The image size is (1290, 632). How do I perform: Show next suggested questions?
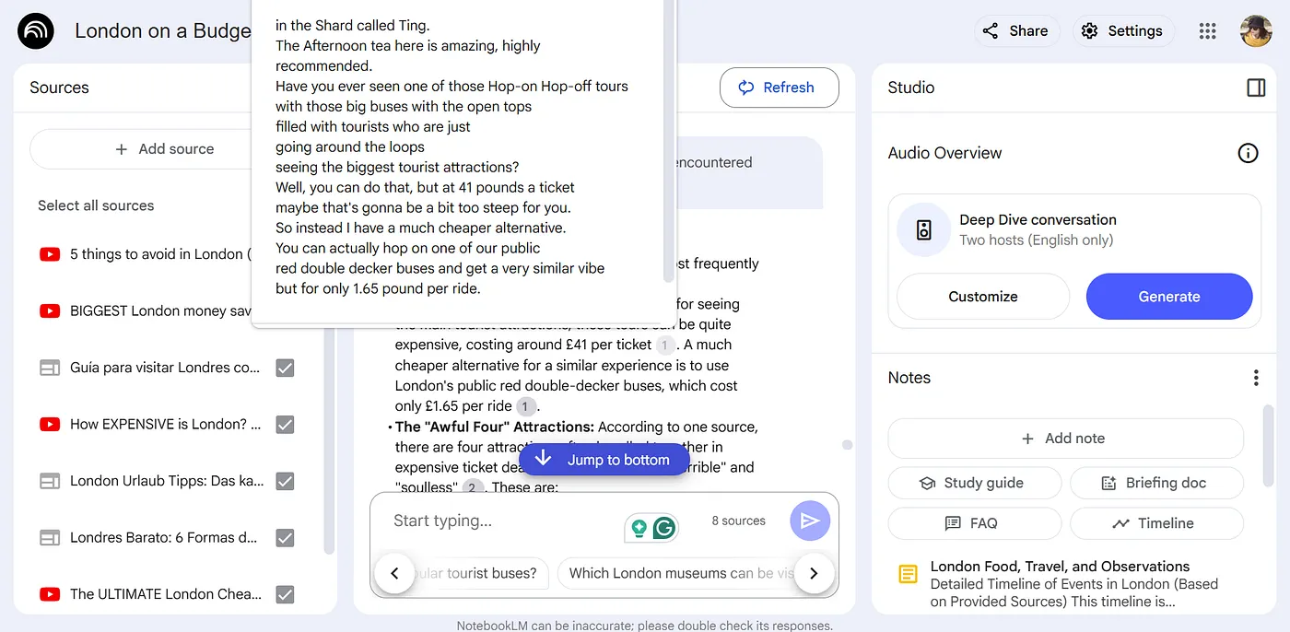(x=814, y=573)
